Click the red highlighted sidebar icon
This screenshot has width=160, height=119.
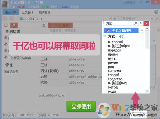(x=14, y=25)
